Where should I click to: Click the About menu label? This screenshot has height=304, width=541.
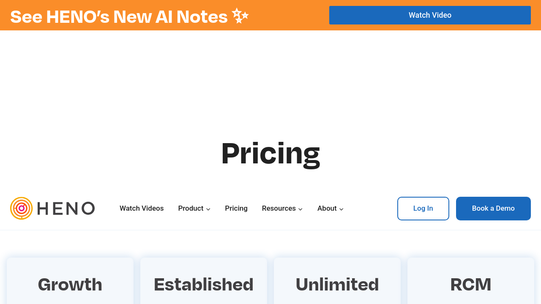click(327, 208)
